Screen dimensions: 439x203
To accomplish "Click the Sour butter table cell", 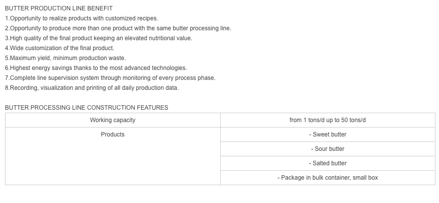I will coord(327,149).
